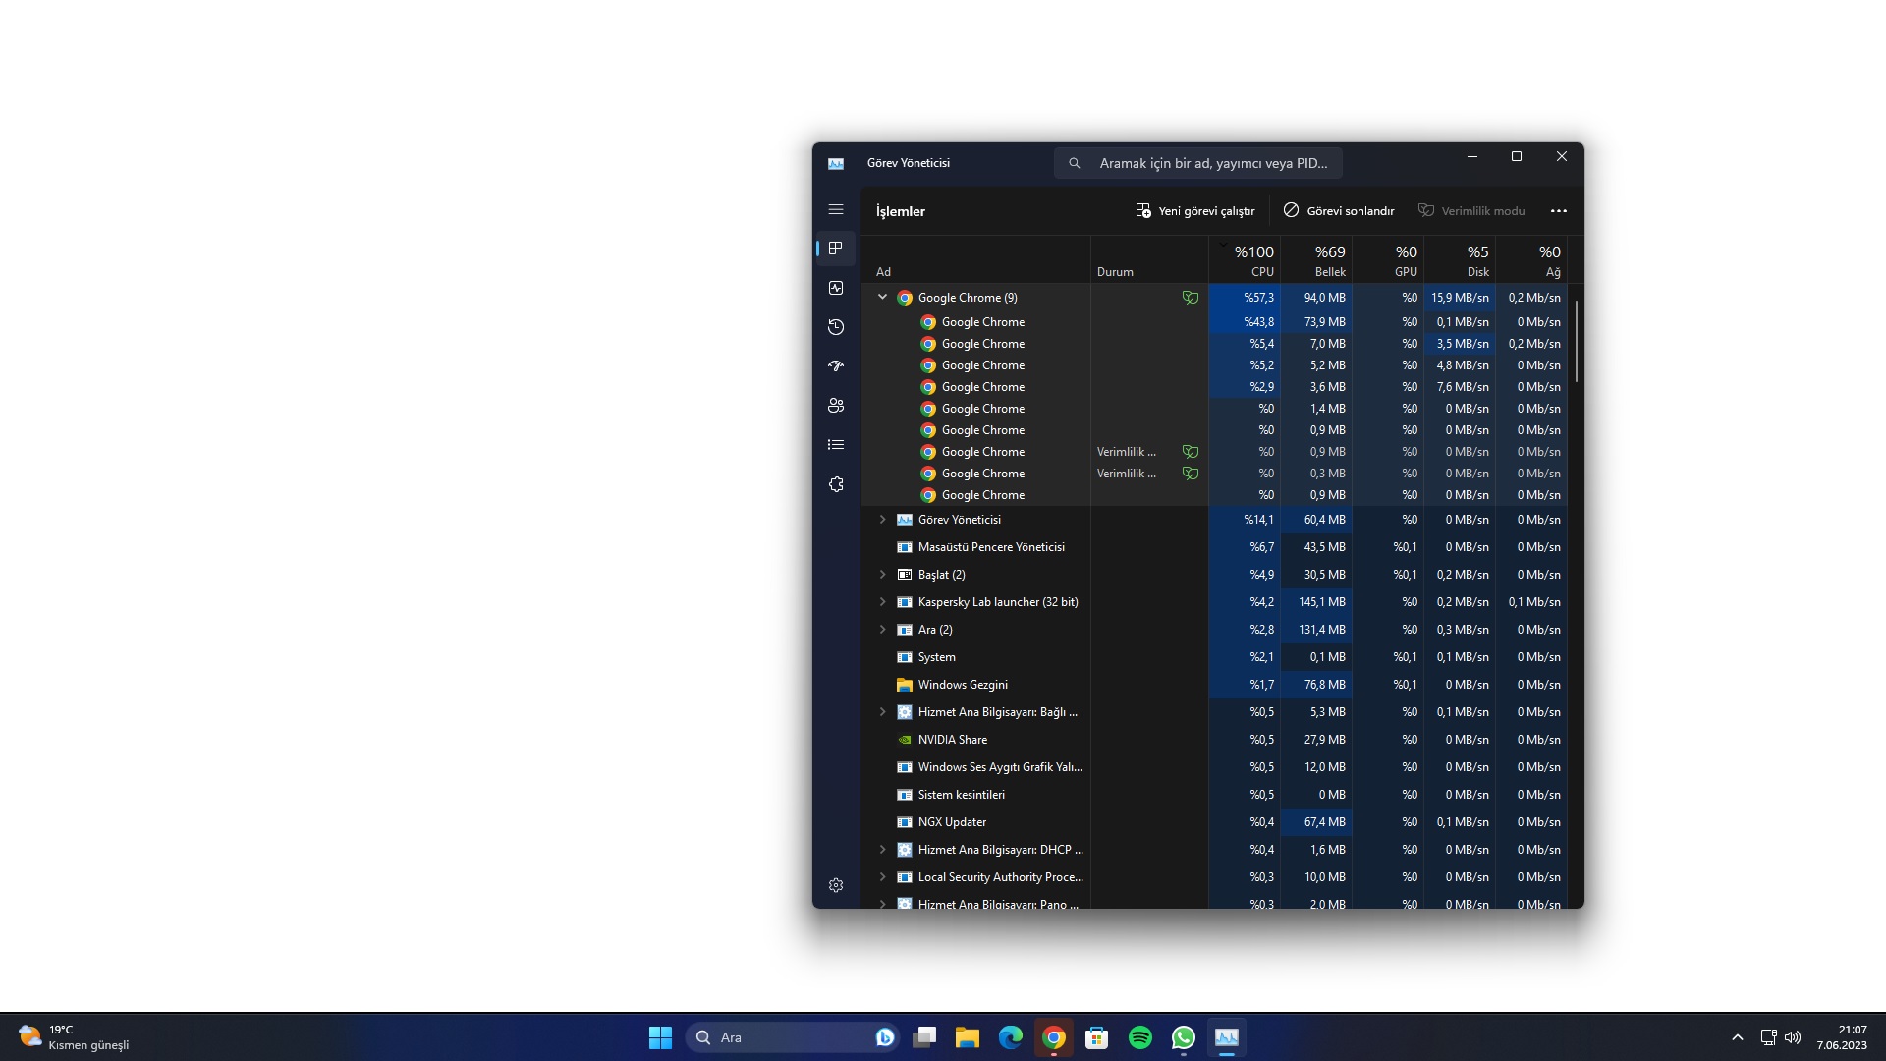The height and width of the screenshot is (1061, 1886).
Task: Click Yeni görevi çalıştır button
Action: pyautogui.click(x=1195, y=211)
